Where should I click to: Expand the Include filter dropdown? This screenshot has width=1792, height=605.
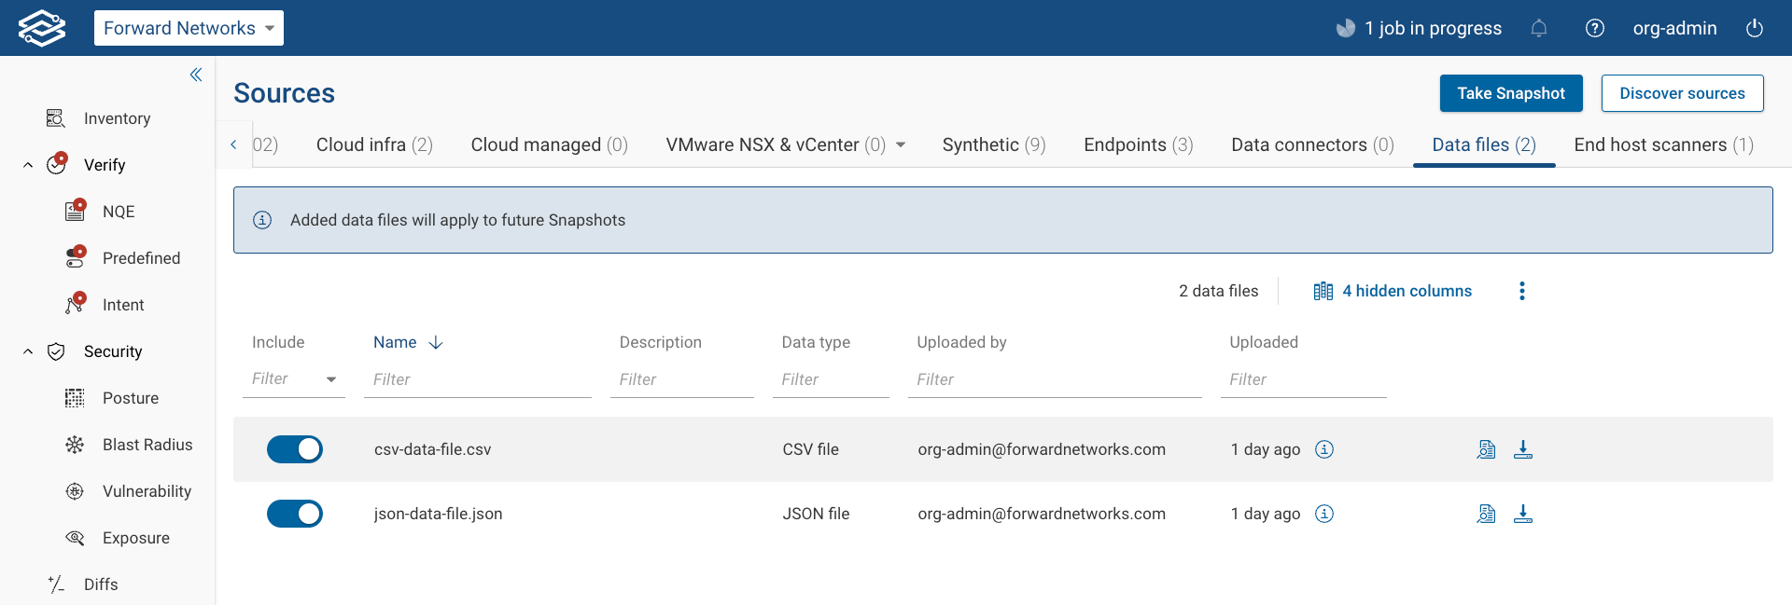tap(330, 379)
